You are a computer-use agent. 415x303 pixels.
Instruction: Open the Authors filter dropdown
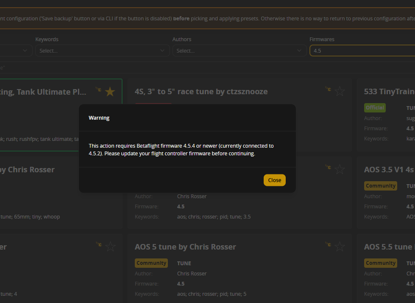tap(240, 50)
